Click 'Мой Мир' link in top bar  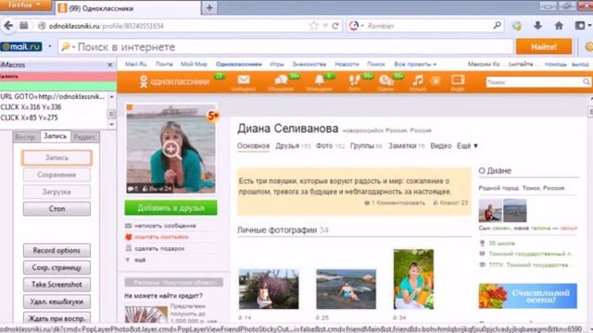(194, 64)
